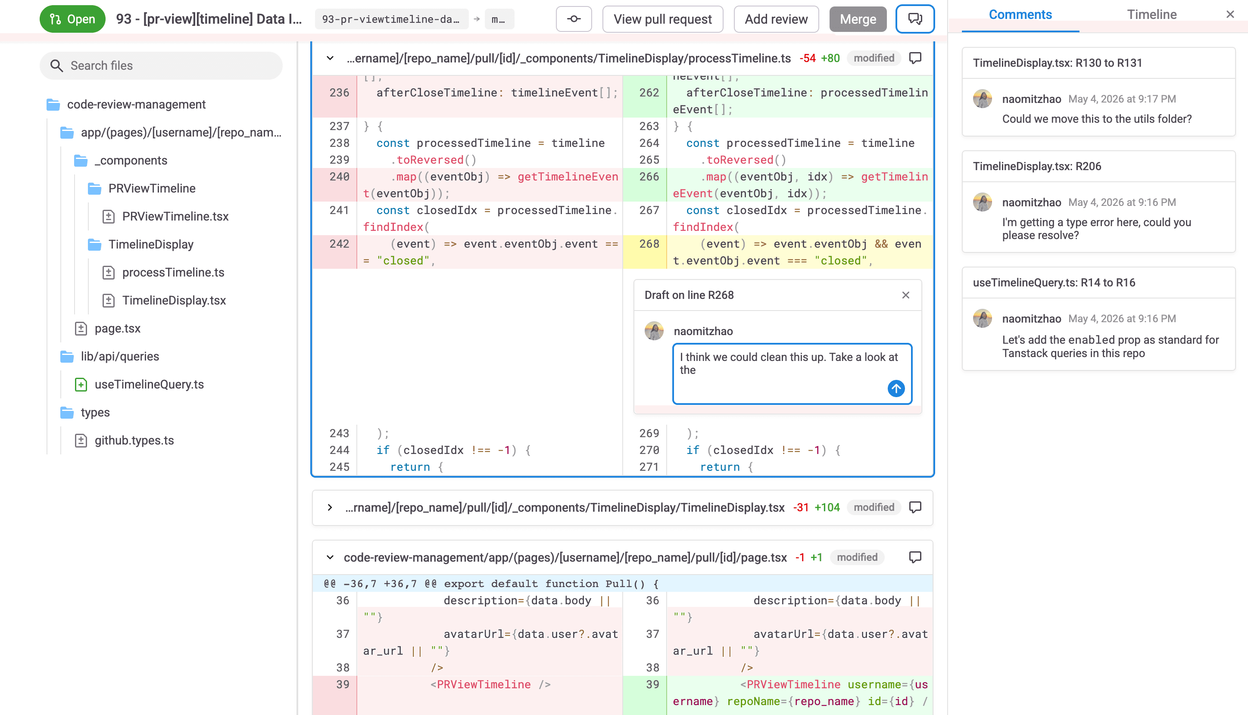
Task: Toggle the types folder
Action: pyautogui.click(x=84, y=413)
